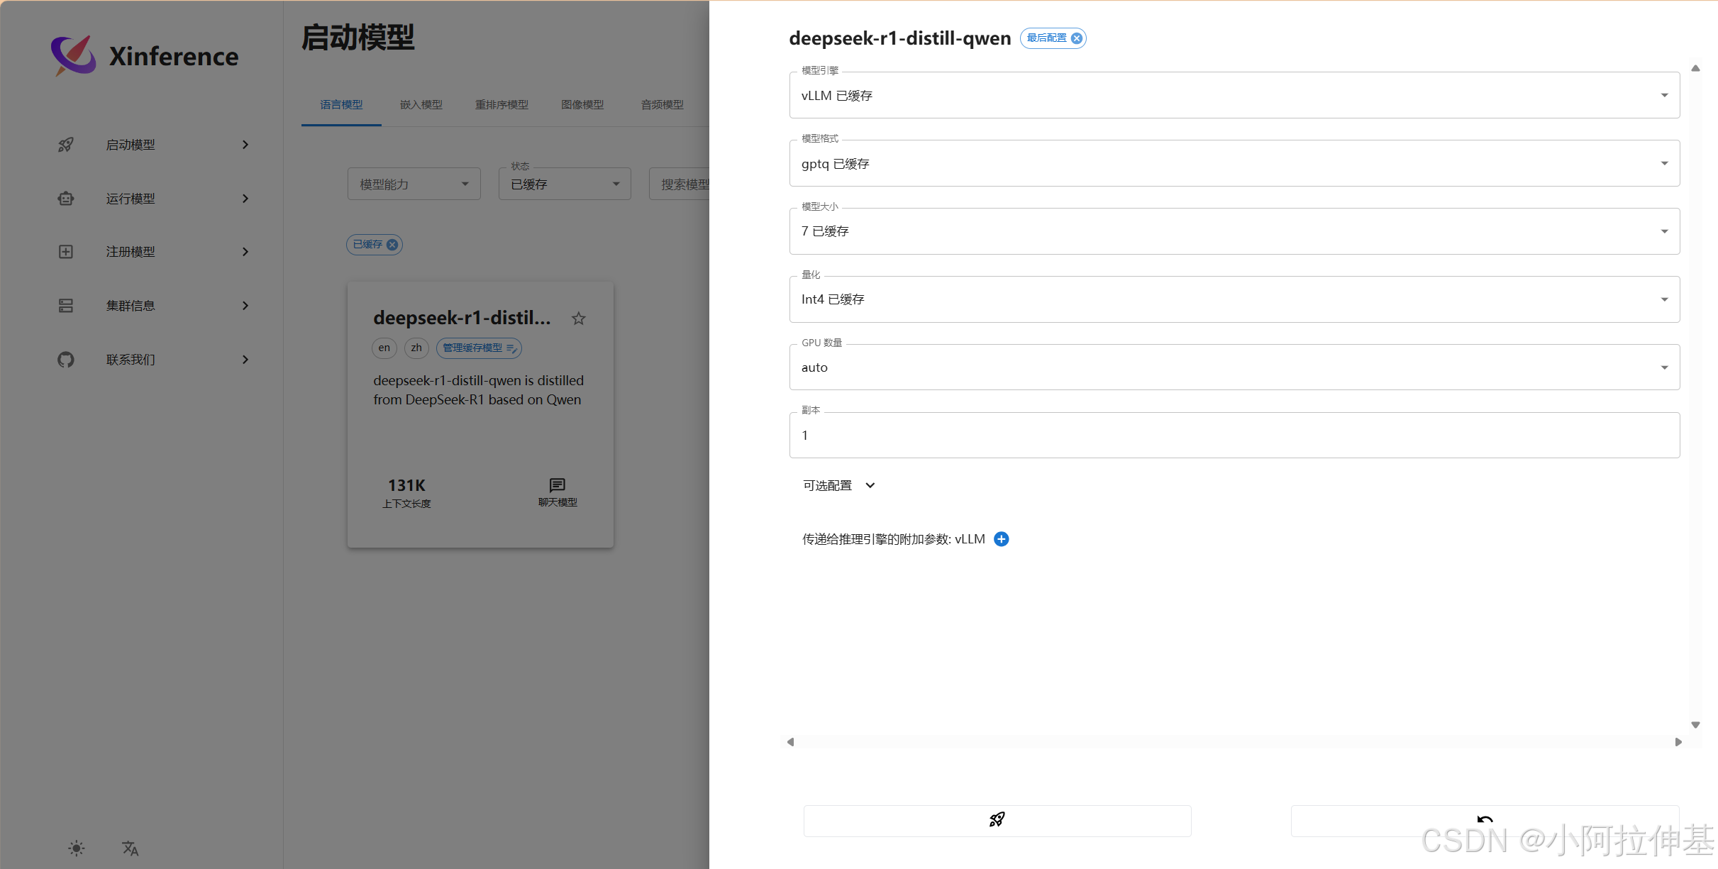The image size is (1718, 869).
Task: Click the chat model icon on card
Action: (x=558, y=486)
